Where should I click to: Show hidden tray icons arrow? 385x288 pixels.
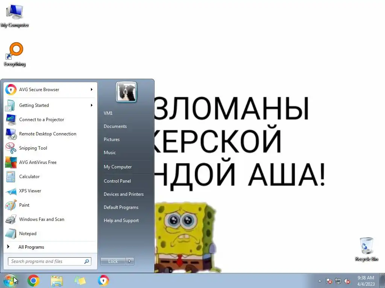pyautogui.click(x=320, y=281)
